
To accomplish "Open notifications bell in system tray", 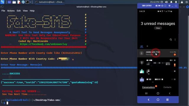I will tap(171, 2).
